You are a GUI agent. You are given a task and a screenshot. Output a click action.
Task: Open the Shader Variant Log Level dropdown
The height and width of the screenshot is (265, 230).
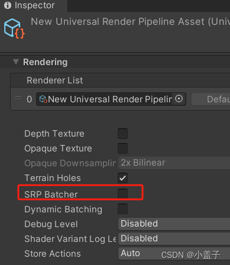pos(174,238)
